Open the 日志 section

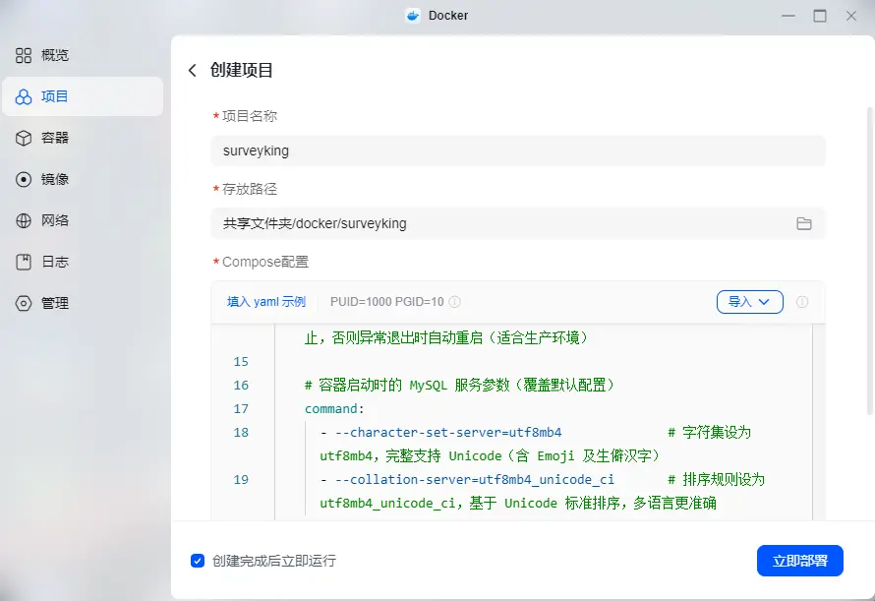point(82,262)
